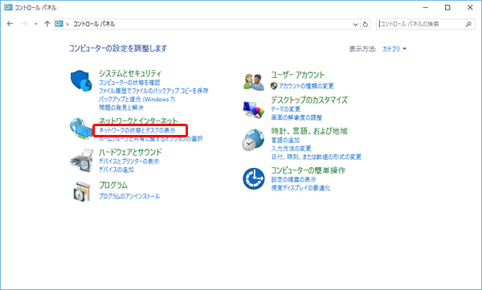Open コンピューターの簡単操作 category heading

coord(308,170)
